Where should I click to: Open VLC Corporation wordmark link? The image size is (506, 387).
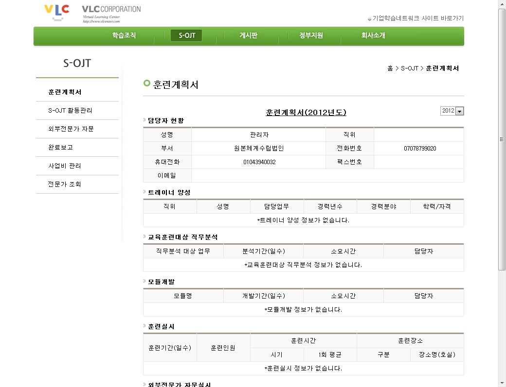(111, 14)
